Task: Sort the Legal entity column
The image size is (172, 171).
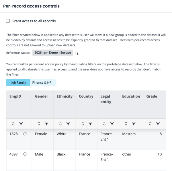Action: click(105, 124)
